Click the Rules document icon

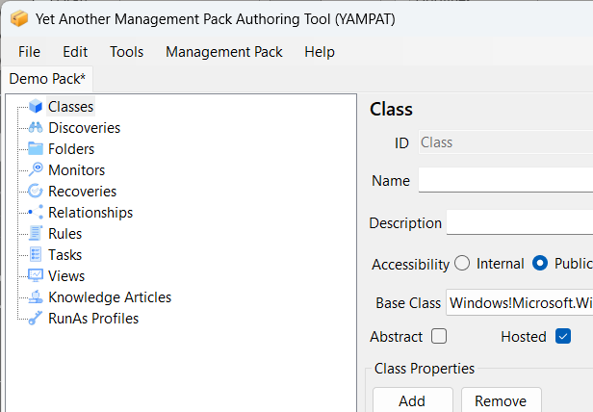click(36, 234)
